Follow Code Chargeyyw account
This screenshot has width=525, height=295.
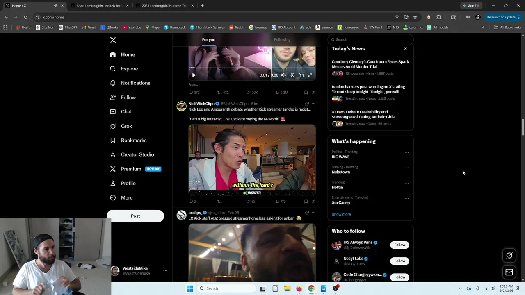(x=399, y=277)
